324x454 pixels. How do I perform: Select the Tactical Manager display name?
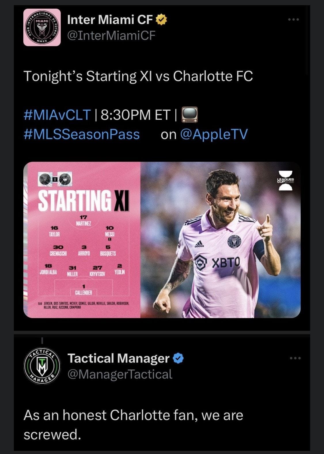point(118,358)
